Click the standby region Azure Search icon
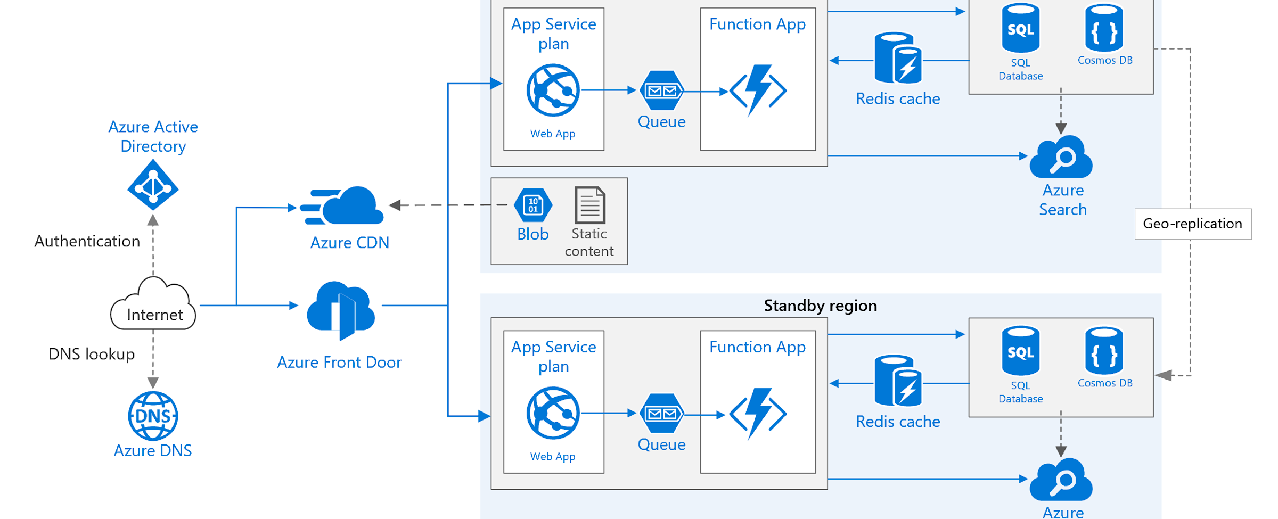The width and height of the screenshot is (1278, 519). [x=1061, y=480]
